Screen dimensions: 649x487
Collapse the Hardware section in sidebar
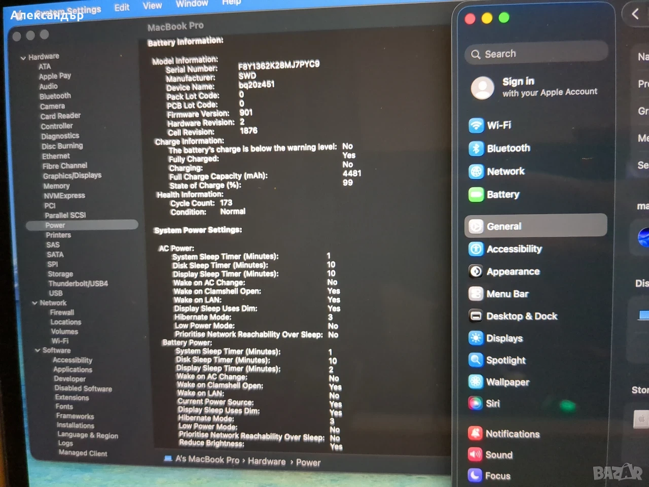tap(23, 58)
